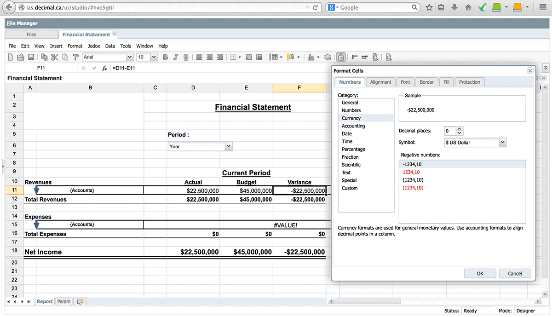Open the browser hamburger menu
Image resolution: width=552 pixels, height=317 pixels.
point(543,7)
